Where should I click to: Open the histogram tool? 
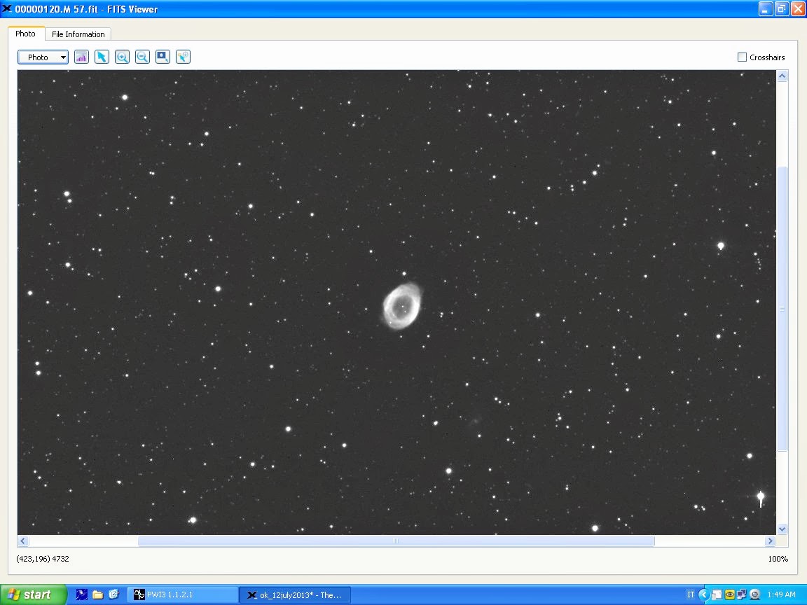[81, 57]
